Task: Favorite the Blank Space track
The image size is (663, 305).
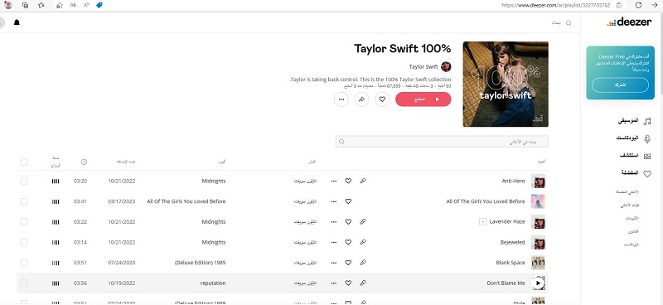Action: coord(348,263)
